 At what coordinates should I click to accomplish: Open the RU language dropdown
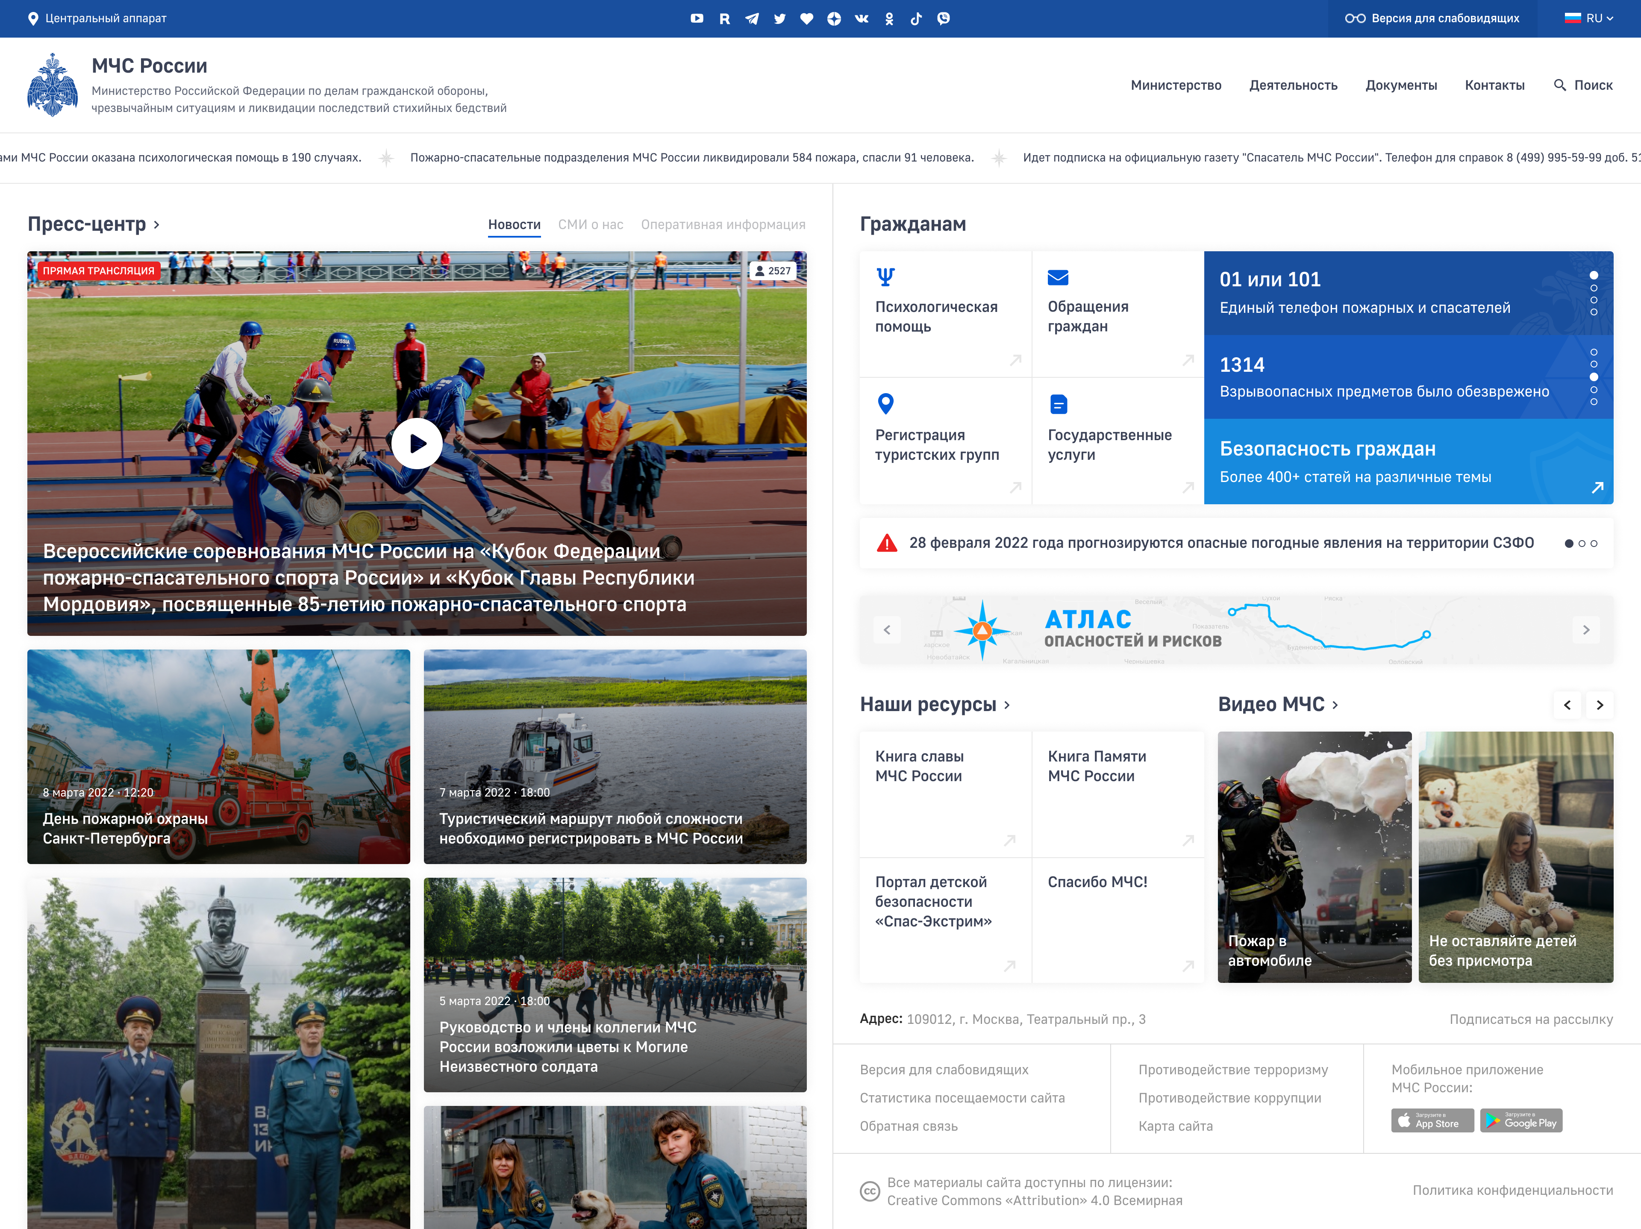(x=1589, y=18)
